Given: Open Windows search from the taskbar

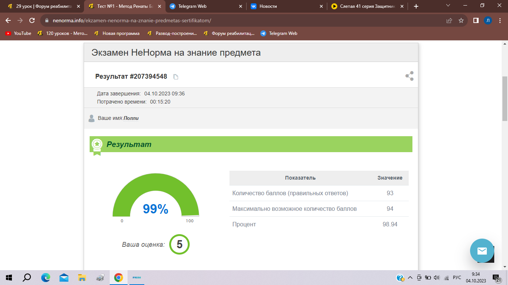Looking at the screenshot, I should [27, 278].
